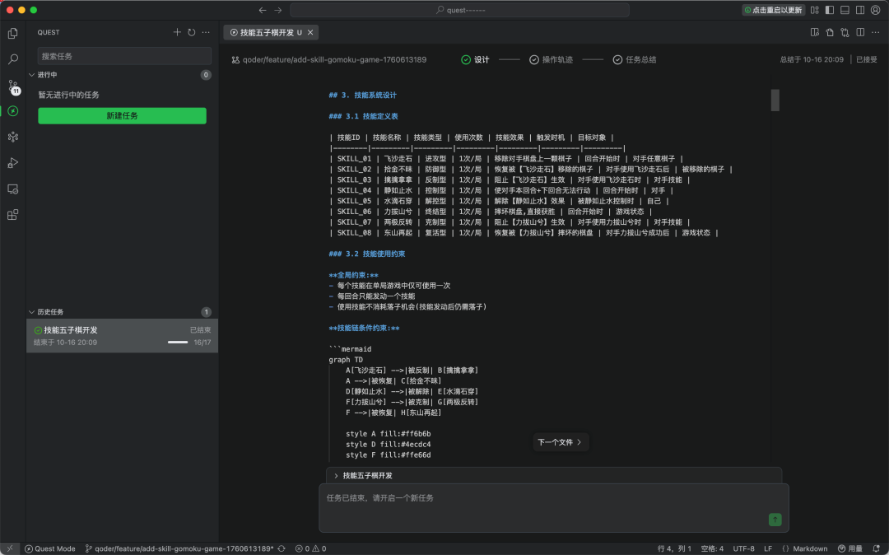Open the Explorer icon in activity bar

(x=12, y=34)
